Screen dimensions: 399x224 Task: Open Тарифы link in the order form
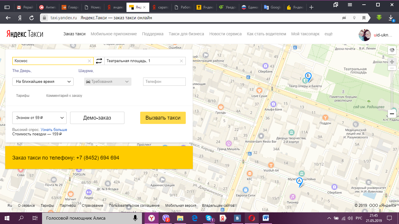(x=23, y=96)
